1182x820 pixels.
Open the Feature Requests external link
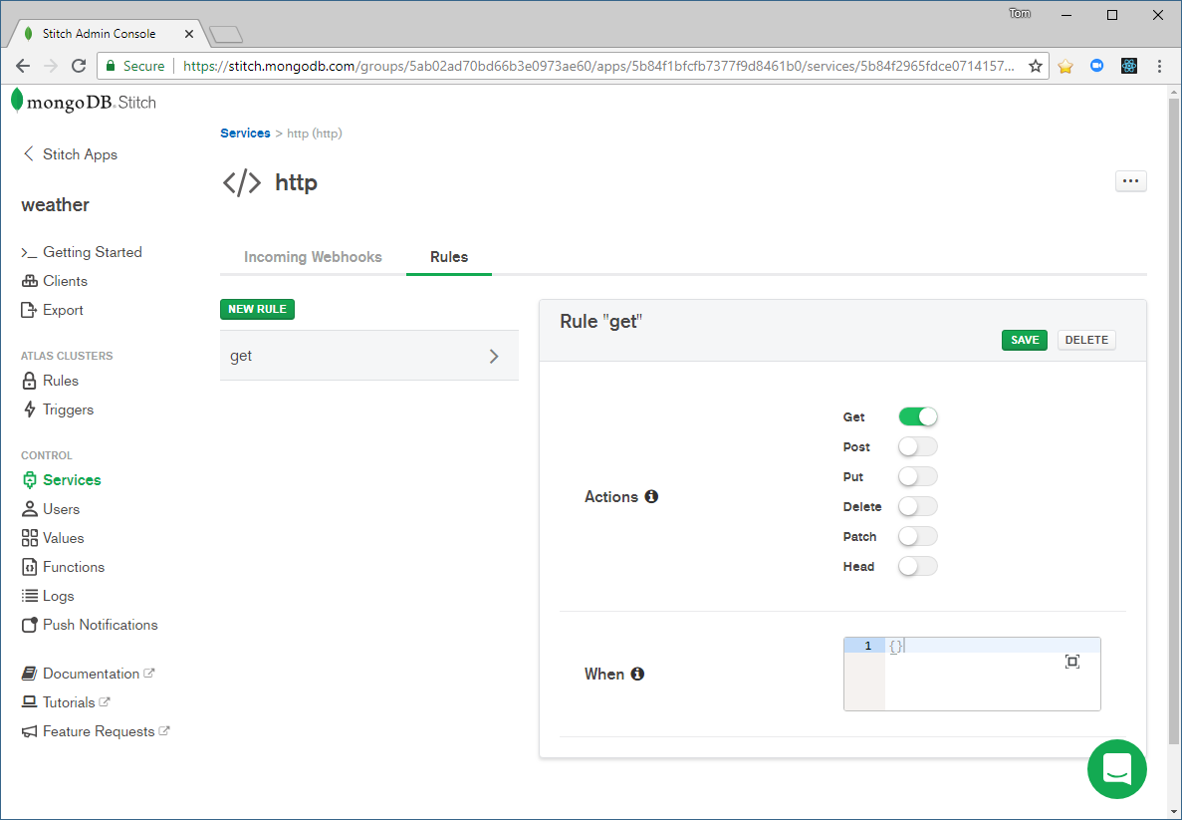(99, 731)
